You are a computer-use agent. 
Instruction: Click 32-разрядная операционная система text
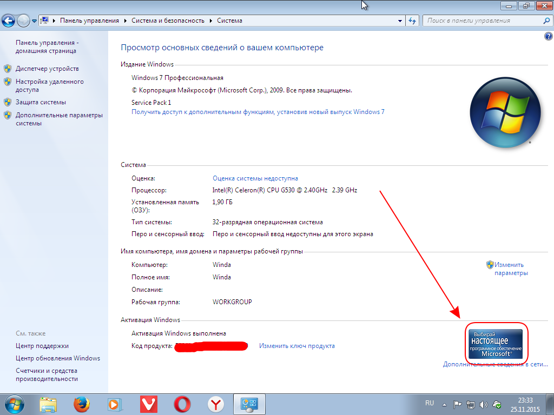tap(267, 222)
